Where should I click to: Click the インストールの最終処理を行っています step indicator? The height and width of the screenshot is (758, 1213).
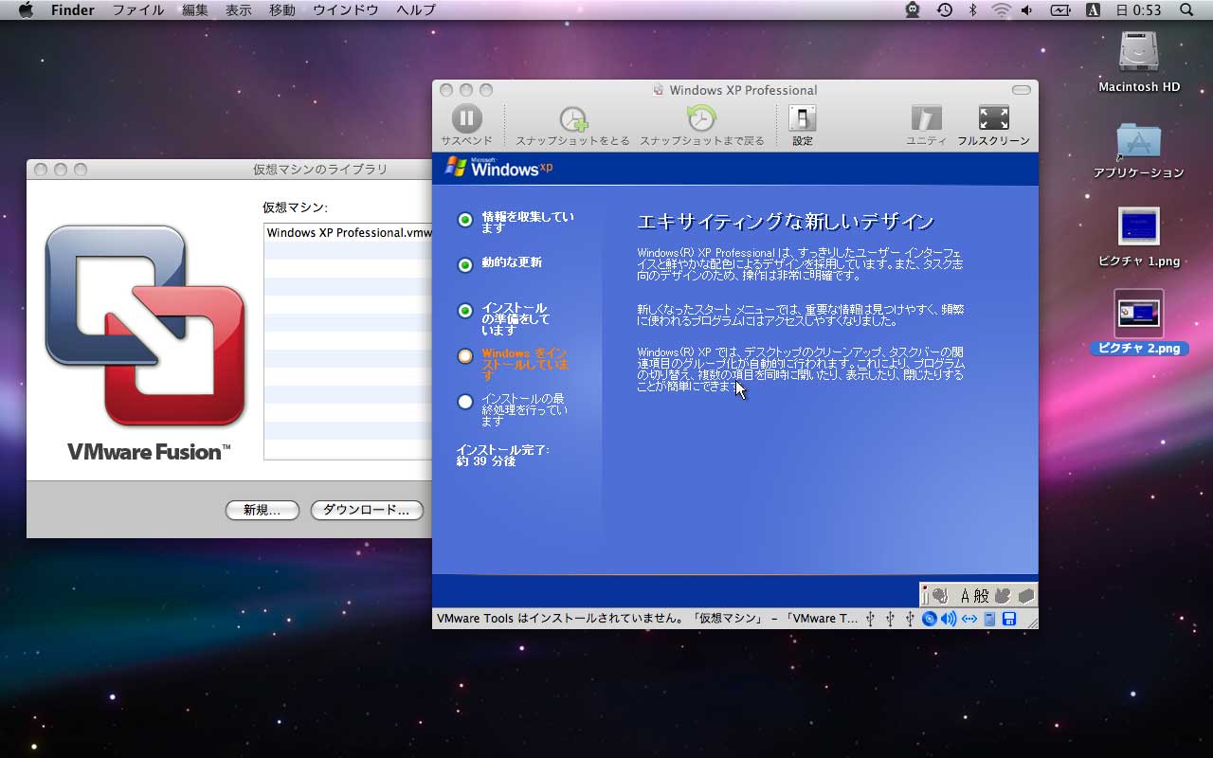pos(464,402)
